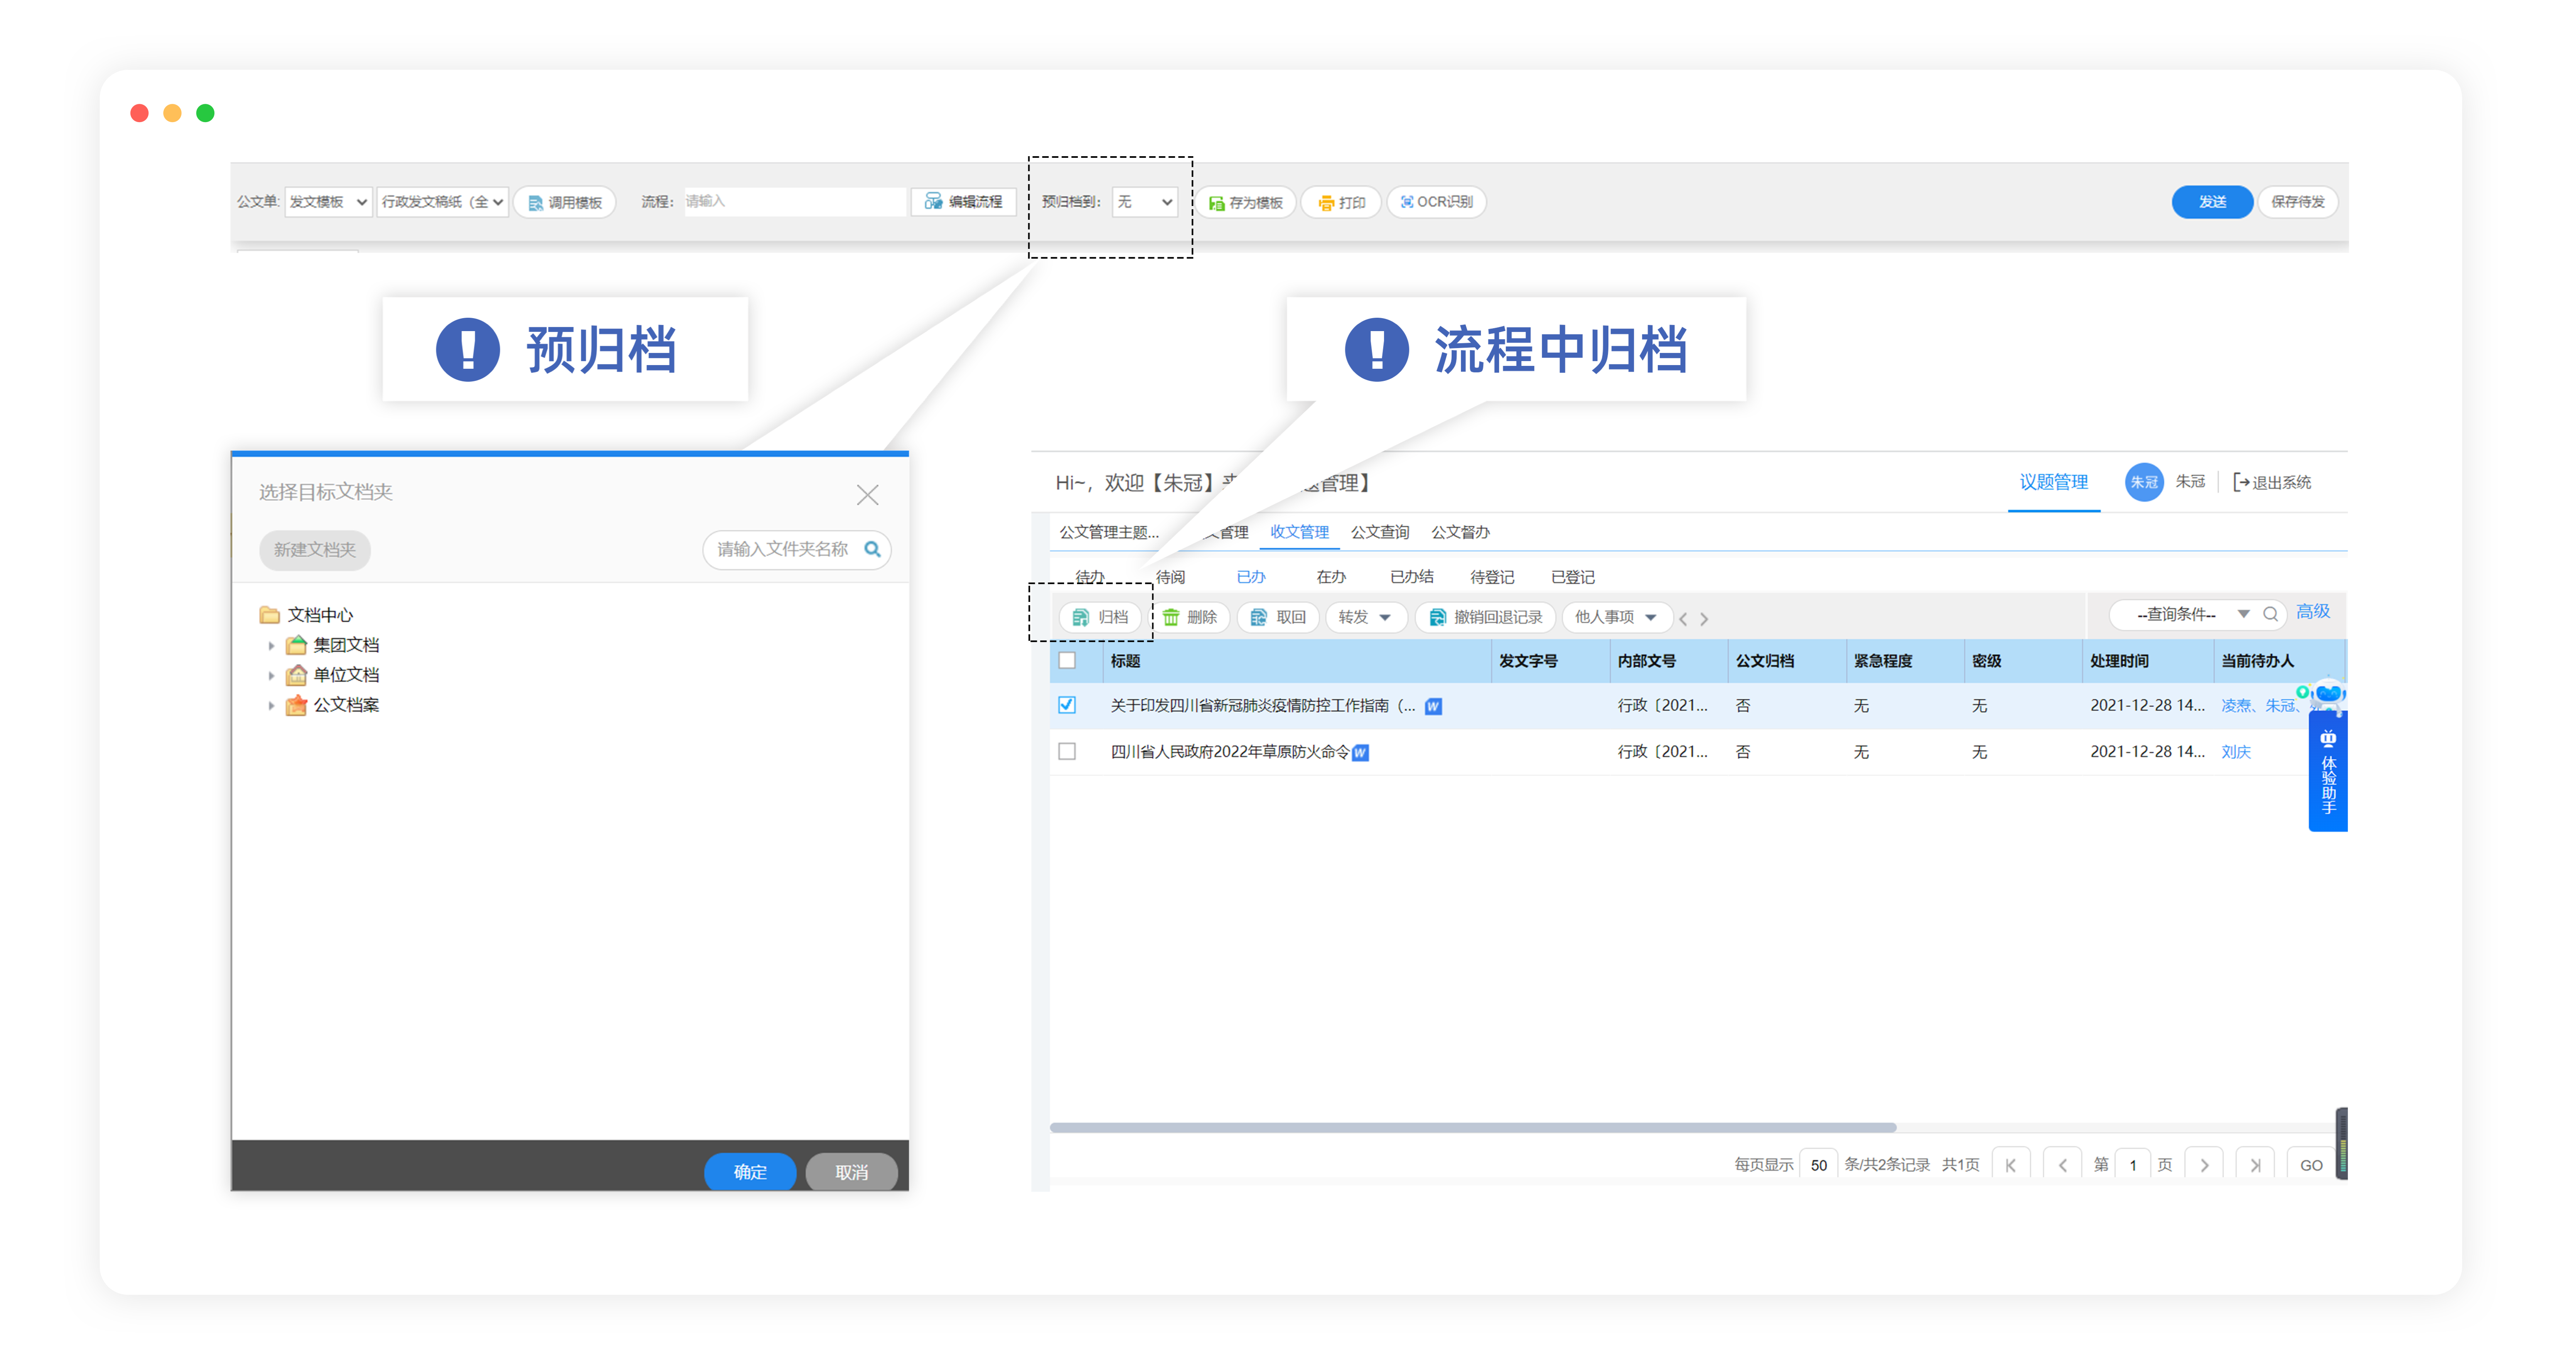Switch to the 公文查询 tab
This screenshot has width=2576, height=1365.
pos(1379,532)
